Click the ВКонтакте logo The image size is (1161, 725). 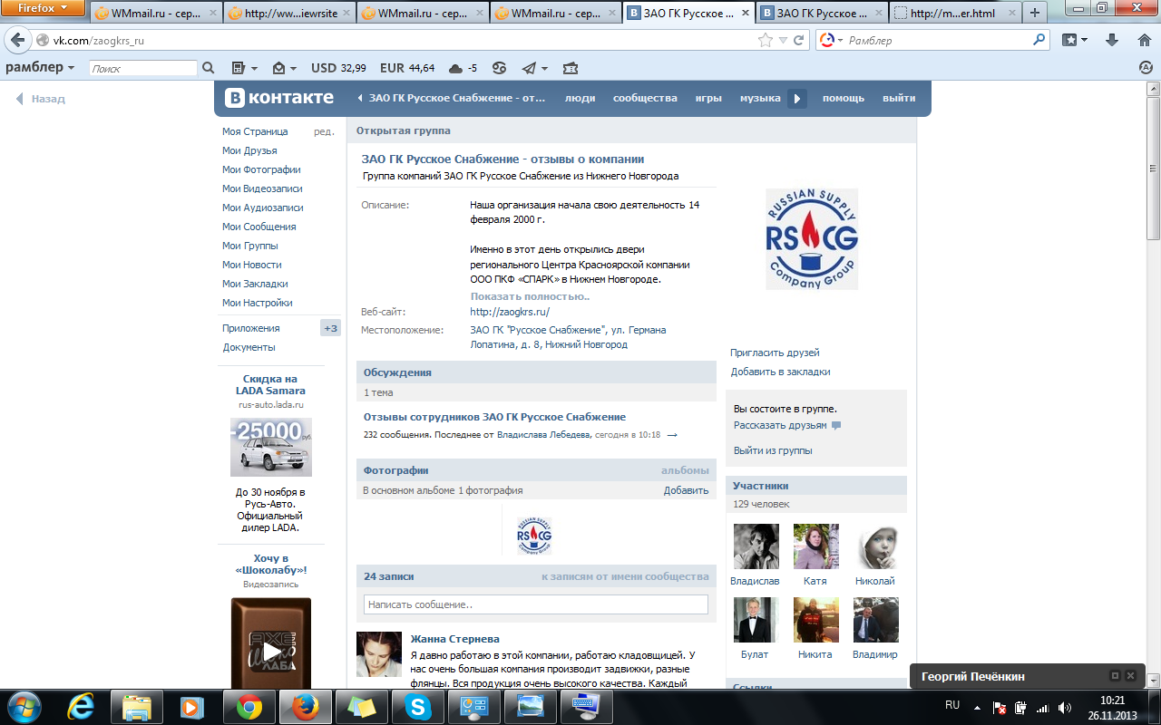[279, 98]
